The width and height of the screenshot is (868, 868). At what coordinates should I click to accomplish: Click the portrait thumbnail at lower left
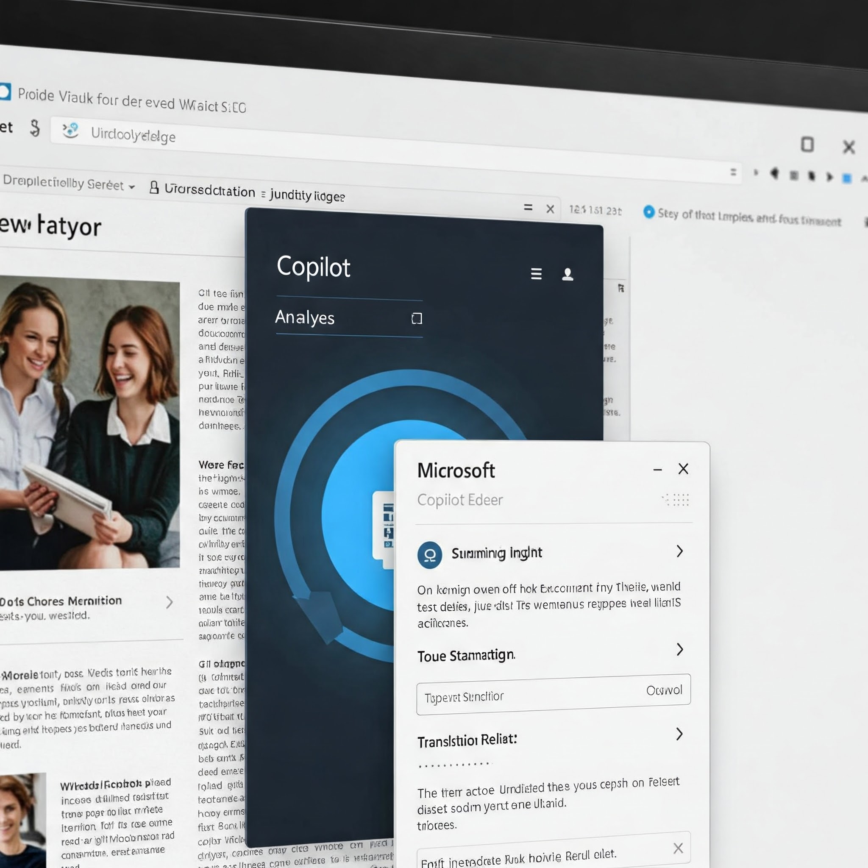coord(22,821)
